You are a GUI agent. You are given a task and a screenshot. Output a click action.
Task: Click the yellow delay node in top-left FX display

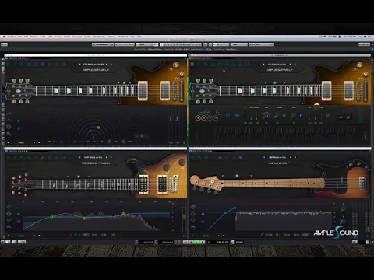click(x=98, y=128)
